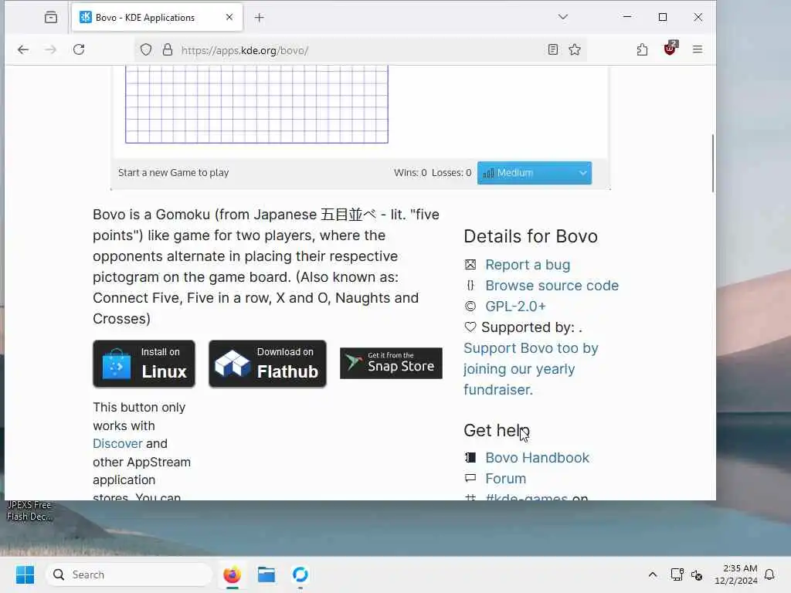Open File Explorer from the taskbar

pyautogui.click(x=266, y=574)
